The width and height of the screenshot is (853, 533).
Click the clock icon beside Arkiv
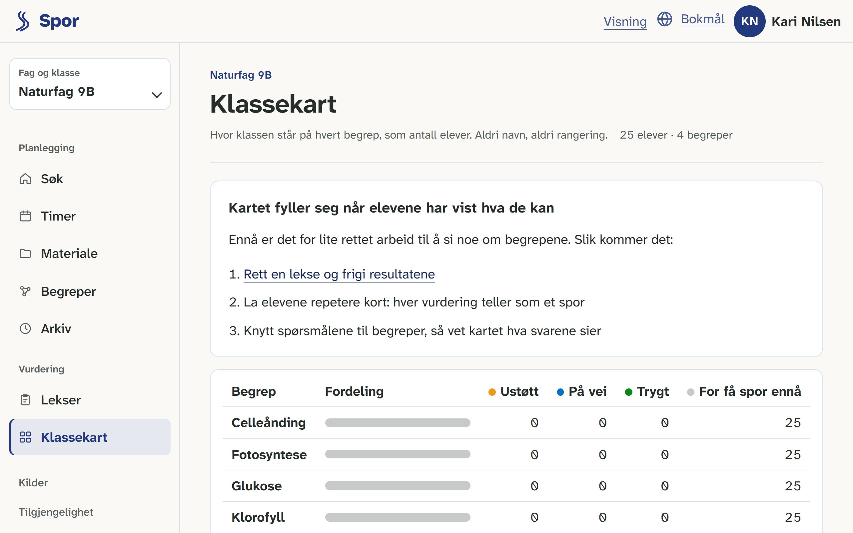pos(25,328)
